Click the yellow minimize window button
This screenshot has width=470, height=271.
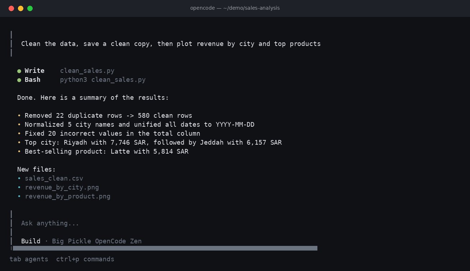pyautogui.click(x=21, y=8)
